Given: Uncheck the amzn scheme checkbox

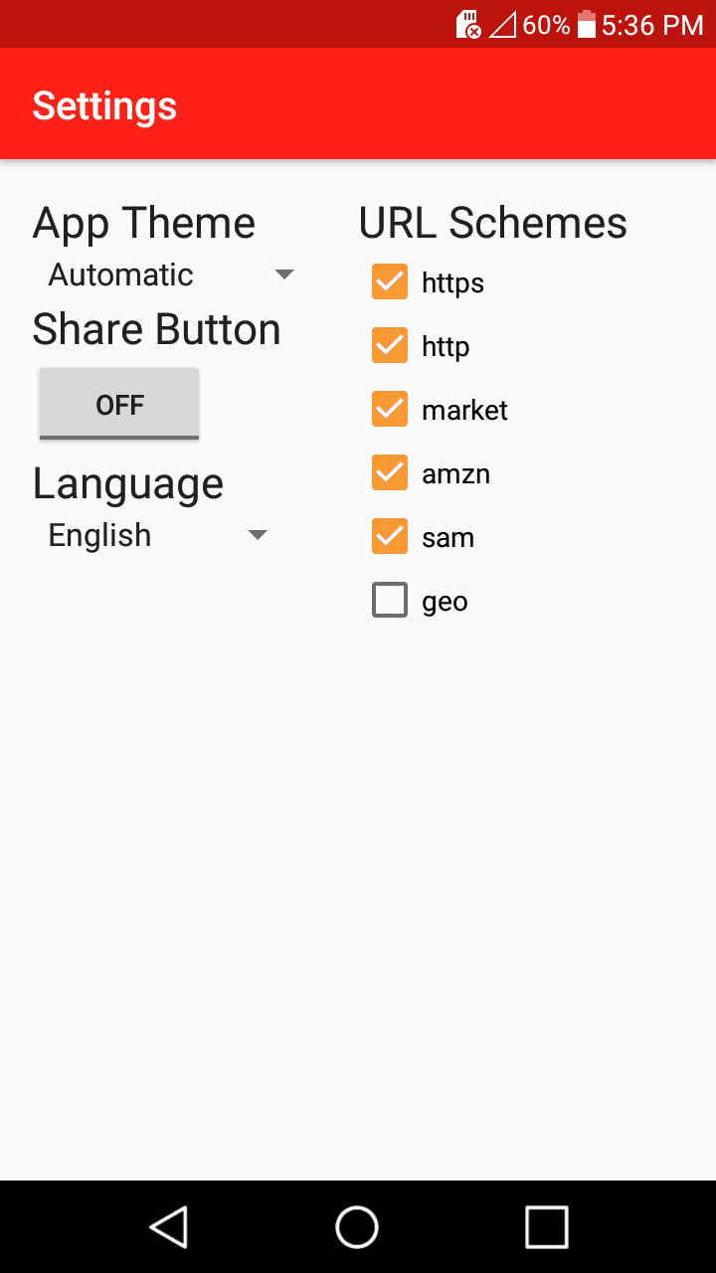Looking at the screenshot, I should 390,473.
